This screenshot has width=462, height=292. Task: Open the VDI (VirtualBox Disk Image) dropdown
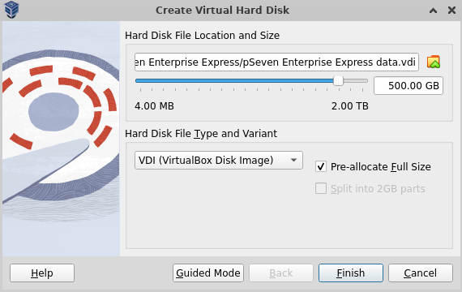pos(219,160)
